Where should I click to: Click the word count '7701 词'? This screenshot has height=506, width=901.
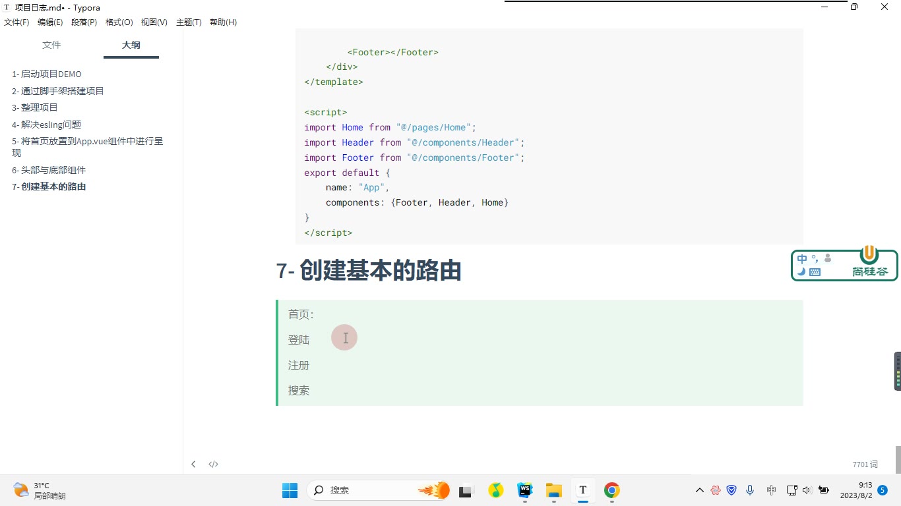coord(865,464)
